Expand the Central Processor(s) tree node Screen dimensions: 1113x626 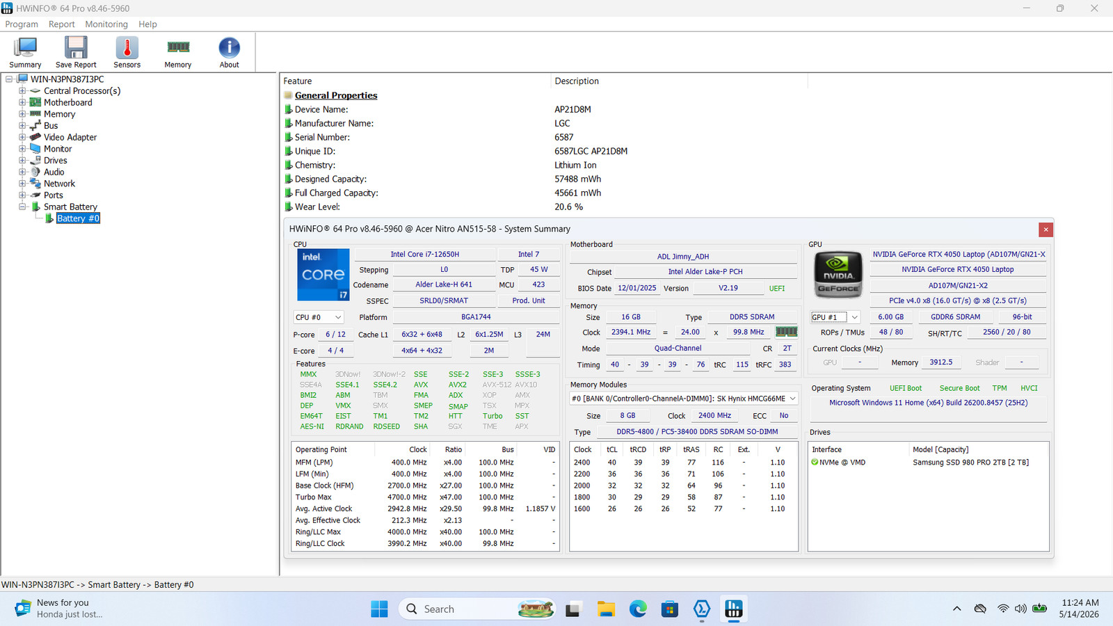[x=22, y=90]
